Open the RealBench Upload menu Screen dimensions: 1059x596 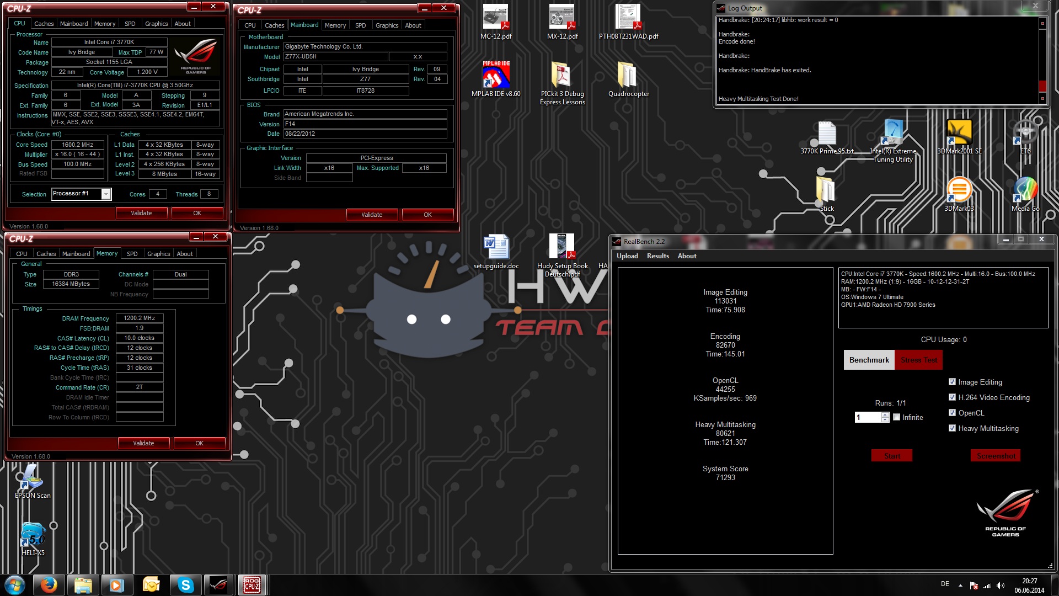click(627, 256)
